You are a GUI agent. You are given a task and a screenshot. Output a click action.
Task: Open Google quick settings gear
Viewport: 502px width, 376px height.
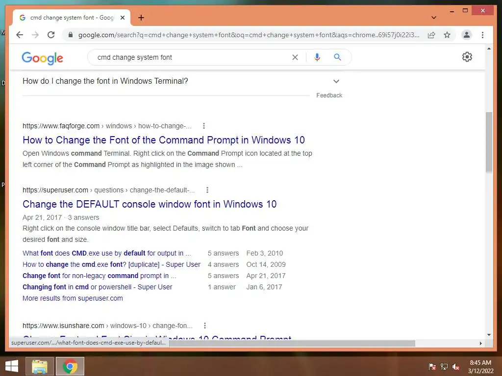point(467,57)
